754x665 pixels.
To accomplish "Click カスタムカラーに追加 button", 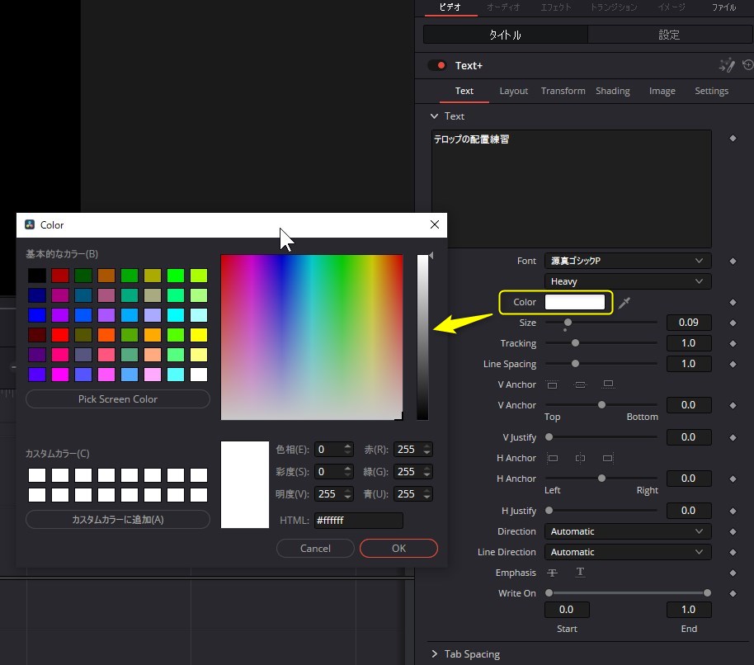I will pos(118,520).
